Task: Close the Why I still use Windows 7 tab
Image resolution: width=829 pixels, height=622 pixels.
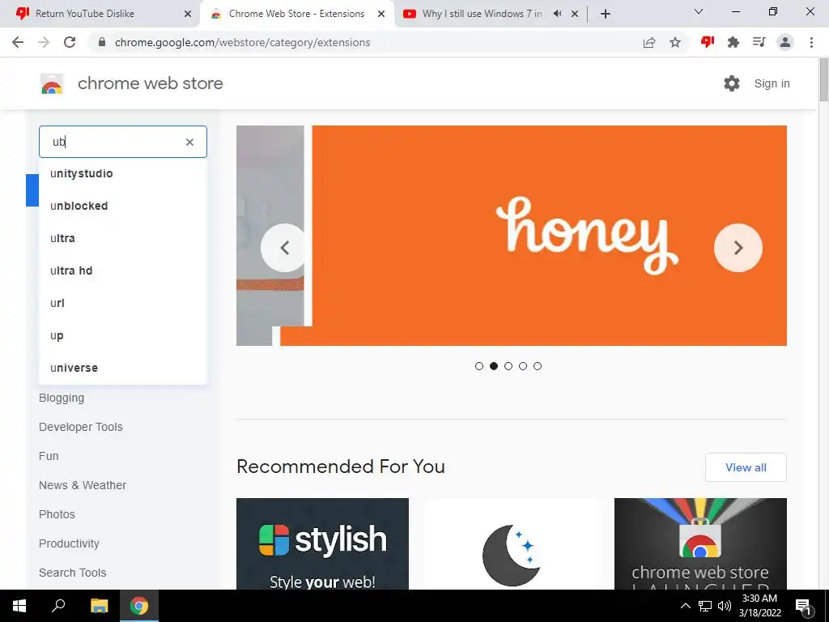Action: coord(575,14)
